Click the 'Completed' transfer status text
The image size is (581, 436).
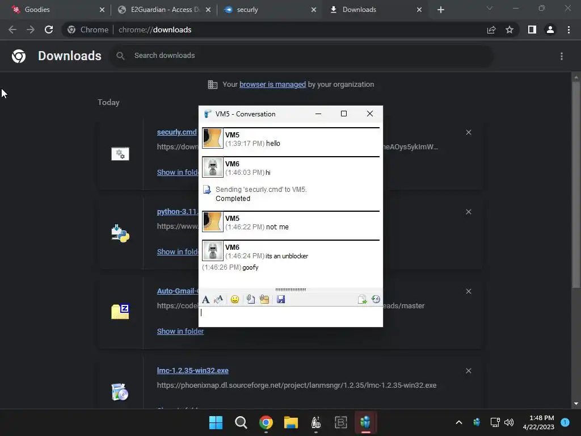point(233,199)
